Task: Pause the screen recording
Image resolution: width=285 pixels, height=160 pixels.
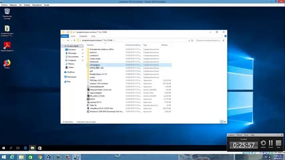Action: click(271, 144)
